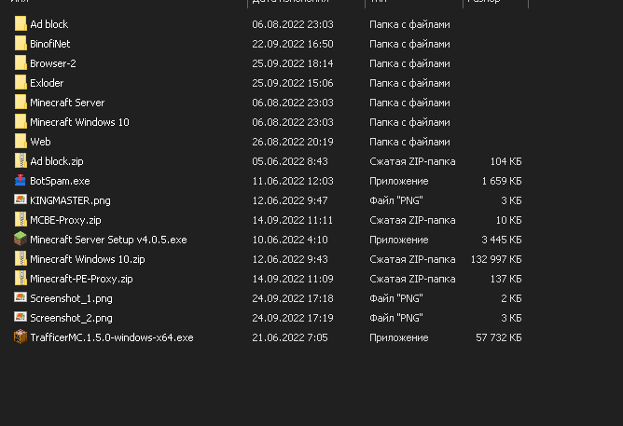The height and width of the screenshot is (426, 623).
Task: Click the Browser-2 folder name
Action: coord(52,63)
